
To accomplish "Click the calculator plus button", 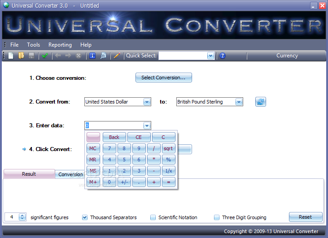I will point(154,182).
